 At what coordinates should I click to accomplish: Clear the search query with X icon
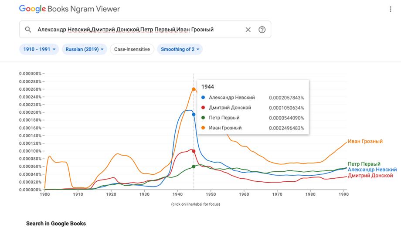tap(248, 30)
